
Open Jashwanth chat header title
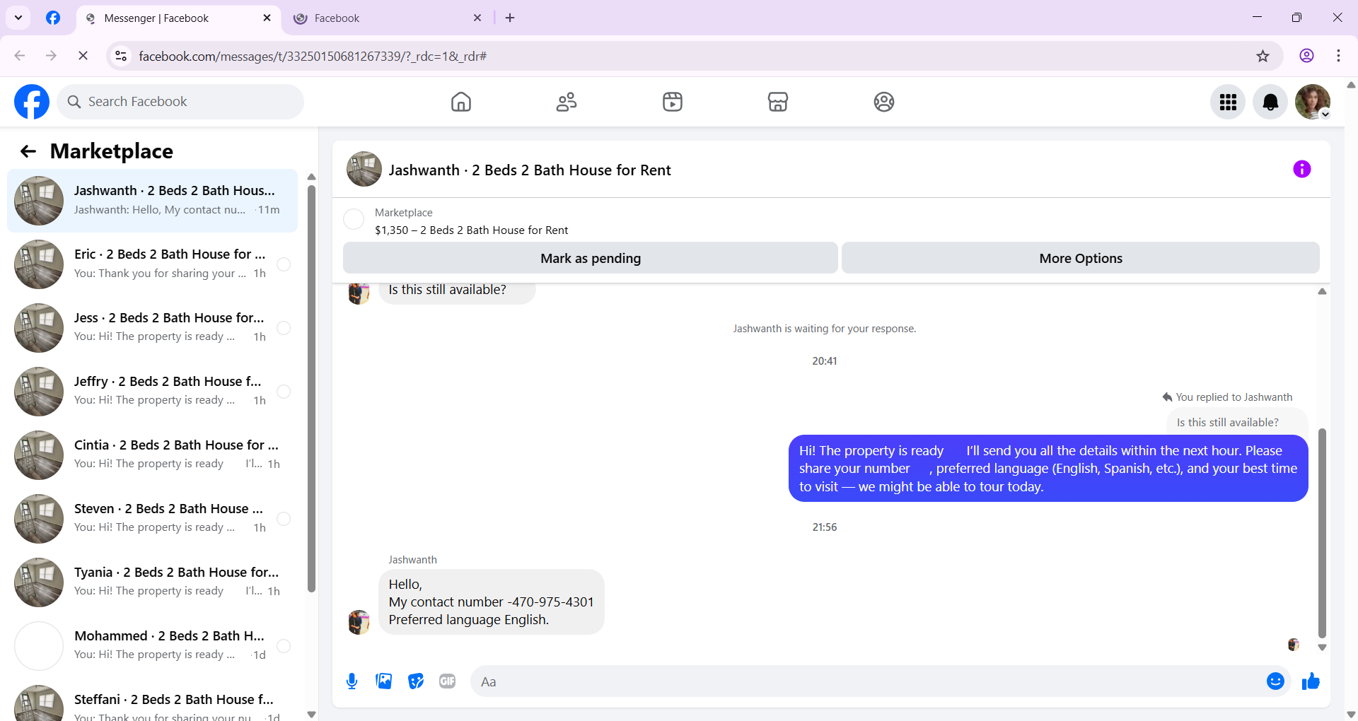[530, 170]
